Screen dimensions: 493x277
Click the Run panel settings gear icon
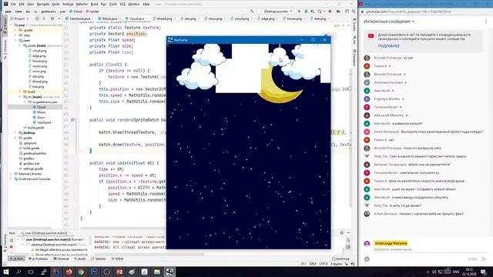342,232
